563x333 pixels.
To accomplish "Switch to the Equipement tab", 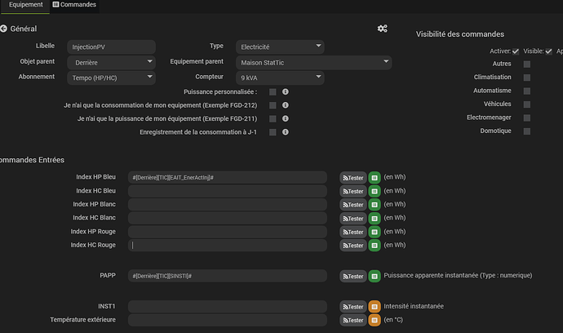I will [25, 5].
